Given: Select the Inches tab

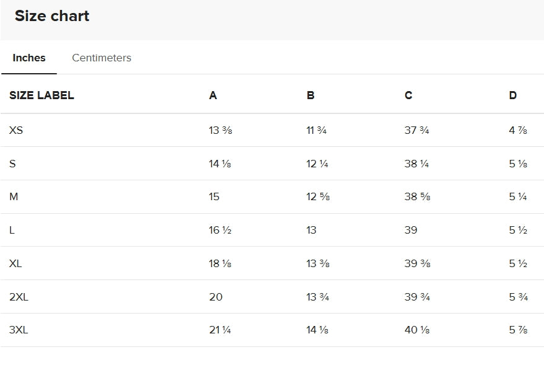Looking at the screenshot, I should pos(29,58).
